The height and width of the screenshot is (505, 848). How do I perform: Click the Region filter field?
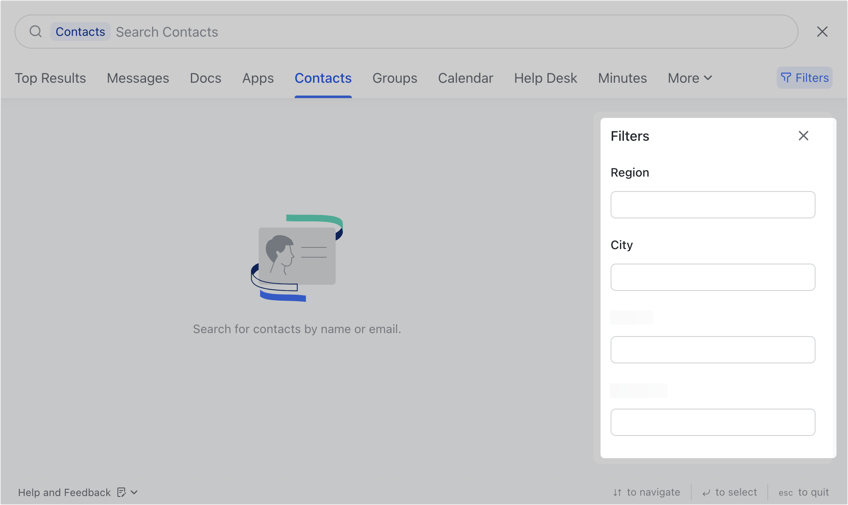click(x=713, y=205)
